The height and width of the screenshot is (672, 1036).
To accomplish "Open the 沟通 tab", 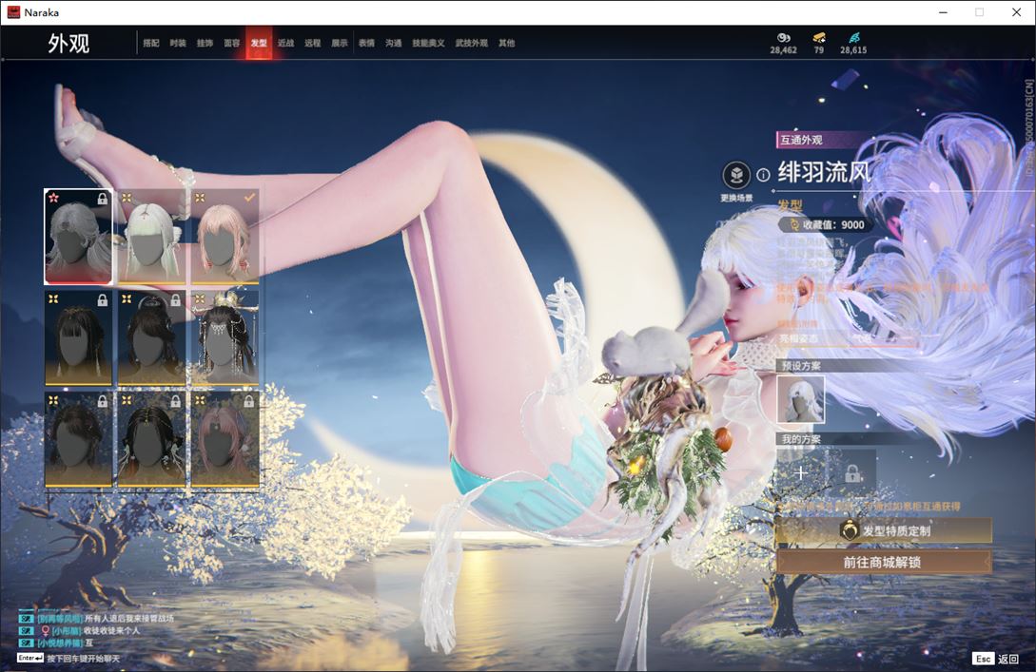I will click(x=394, y=43).
